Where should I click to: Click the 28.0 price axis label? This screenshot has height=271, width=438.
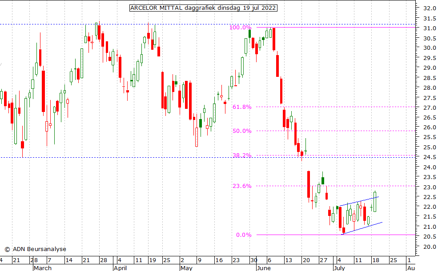click(430, 88)
